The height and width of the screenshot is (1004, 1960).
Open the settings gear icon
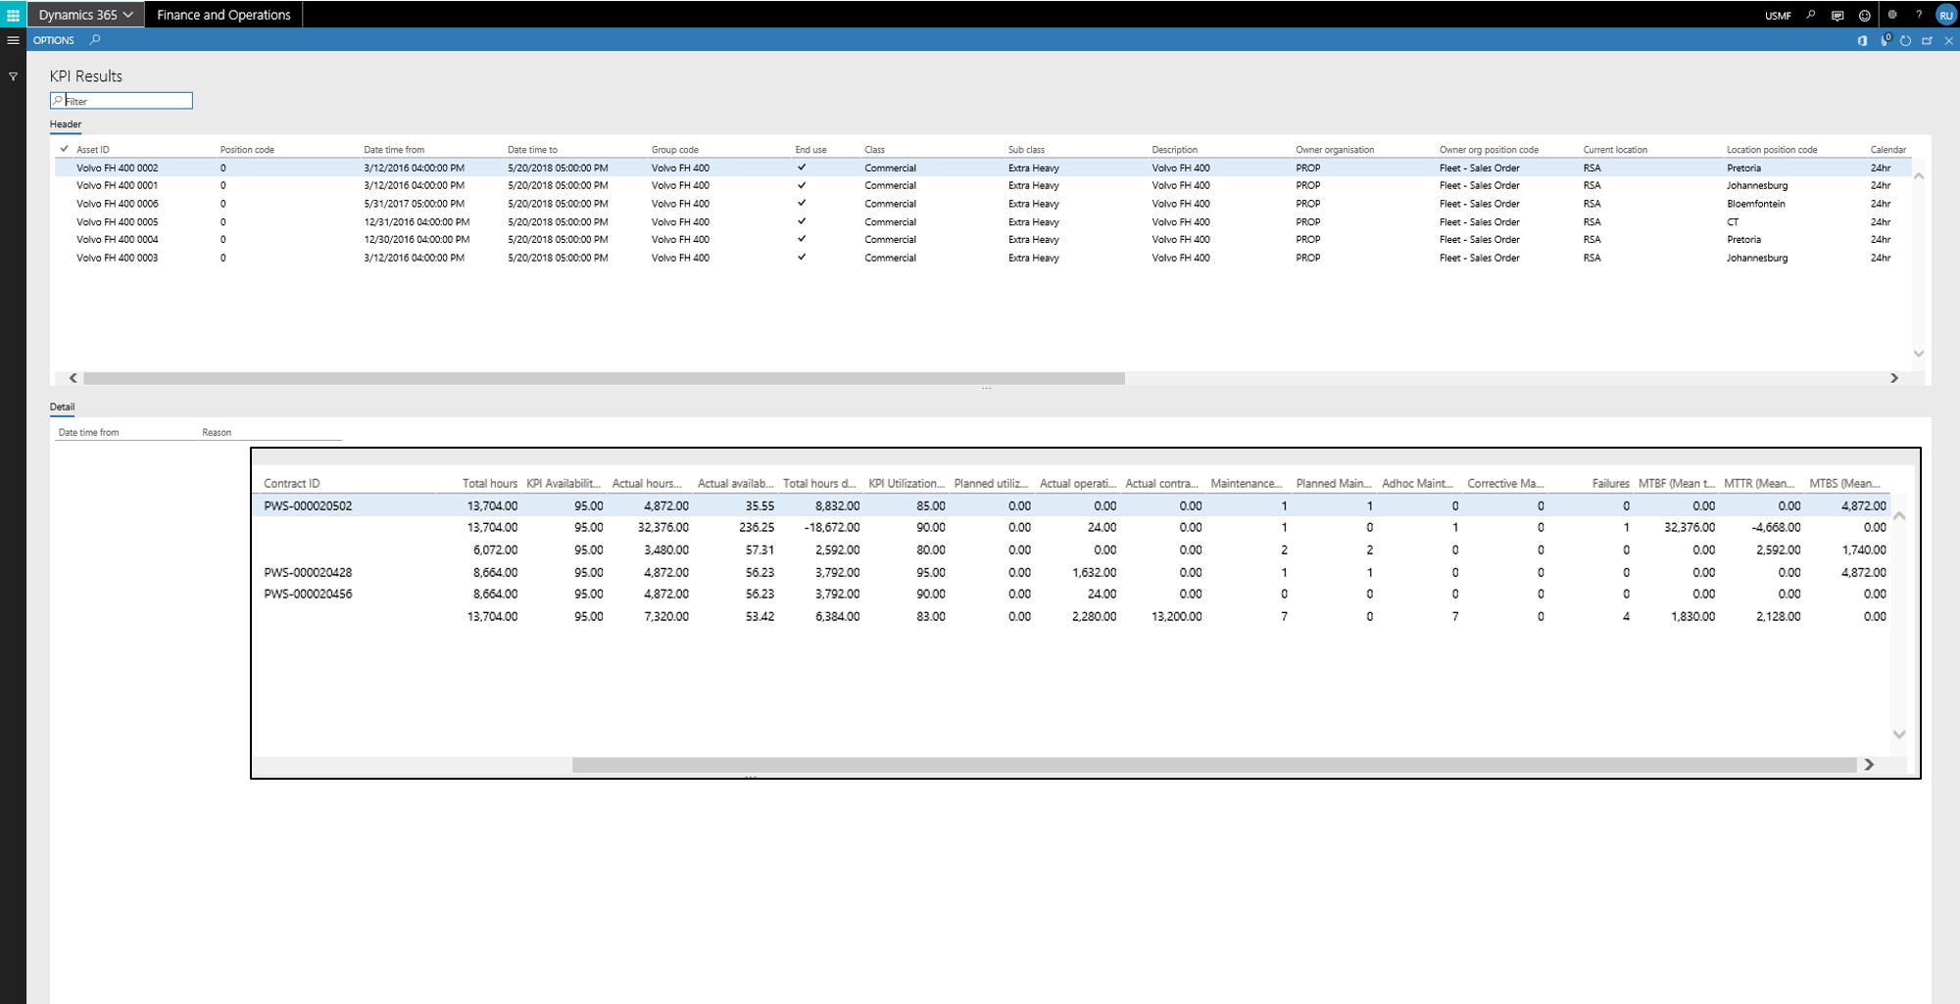pos(1892,15)
